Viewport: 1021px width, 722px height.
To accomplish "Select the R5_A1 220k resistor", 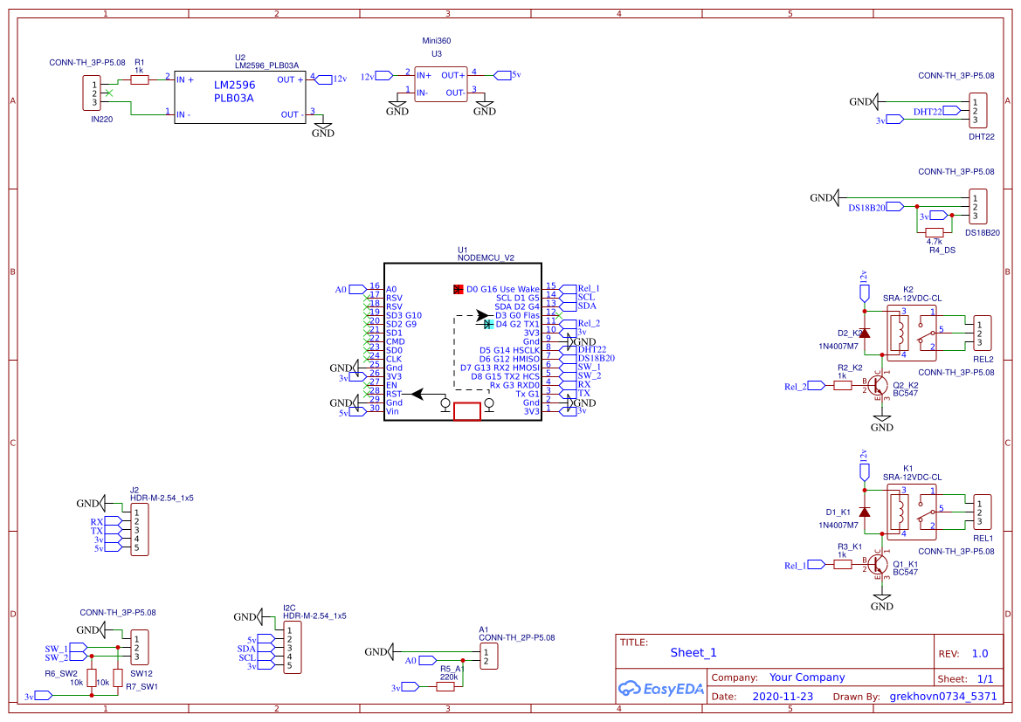I will 445,687.
